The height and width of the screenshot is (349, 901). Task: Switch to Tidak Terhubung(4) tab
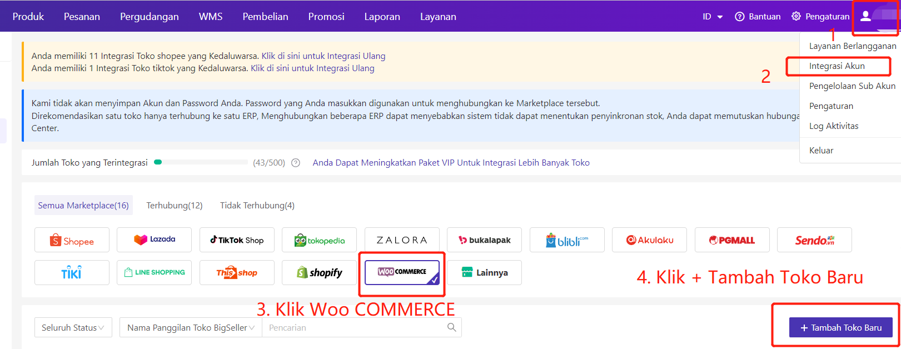click(257, 206)
